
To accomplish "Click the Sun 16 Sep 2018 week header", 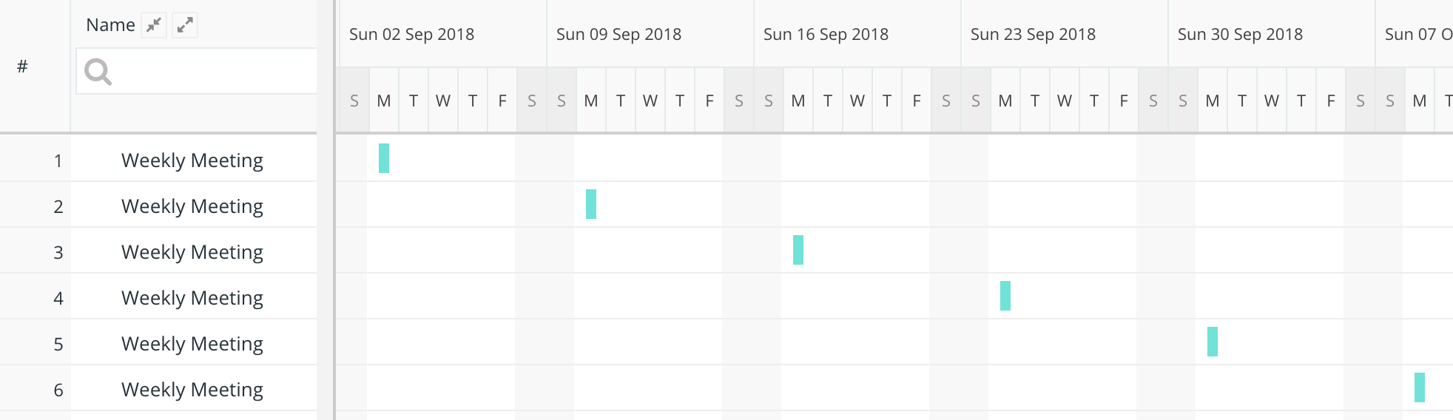I will point(826,34).
